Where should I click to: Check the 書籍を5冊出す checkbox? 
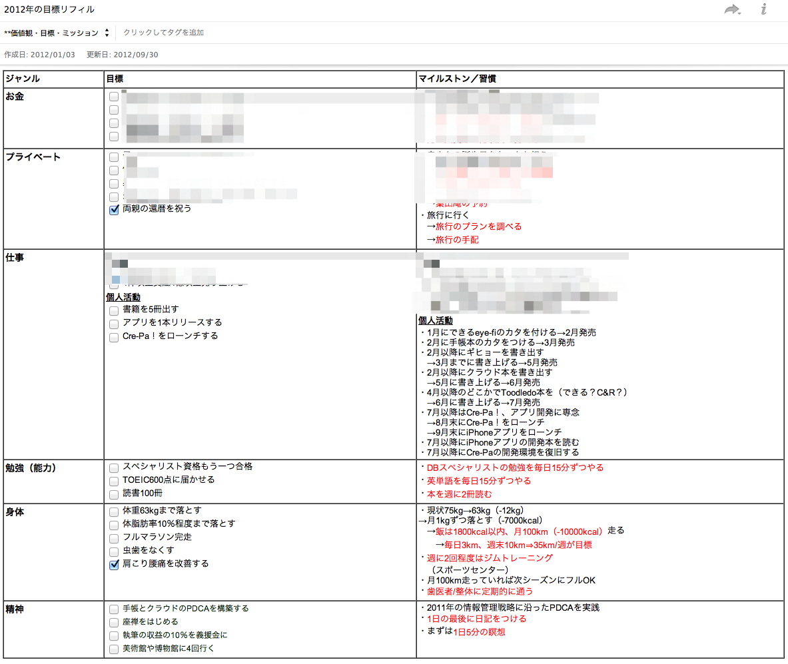(x=114, y=310)
